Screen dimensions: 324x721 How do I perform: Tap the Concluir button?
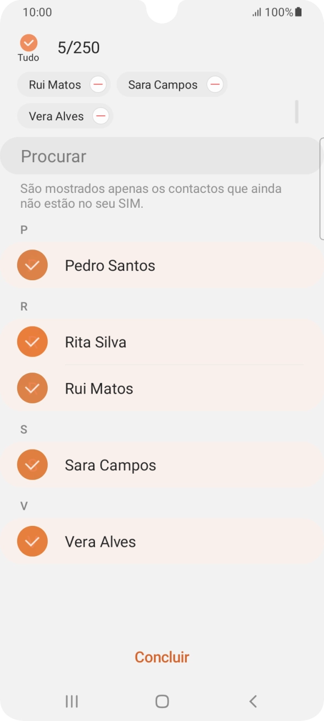[161, 657]
